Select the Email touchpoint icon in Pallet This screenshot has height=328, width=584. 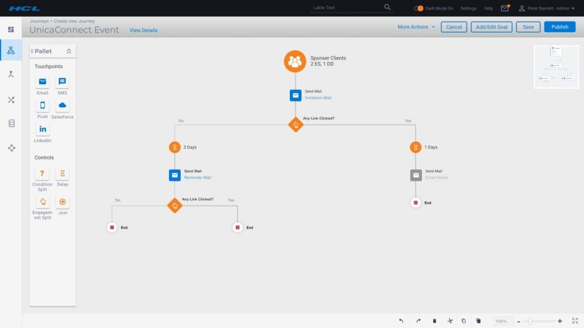point(42,82)
